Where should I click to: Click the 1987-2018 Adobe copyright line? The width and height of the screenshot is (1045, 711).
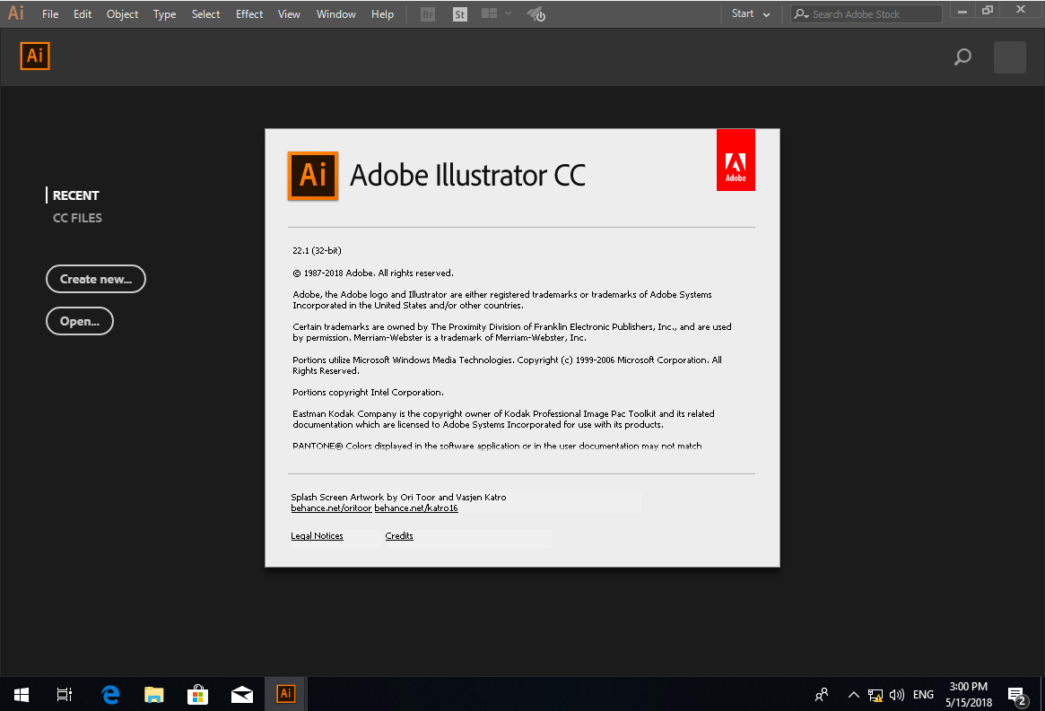point(373,273)
